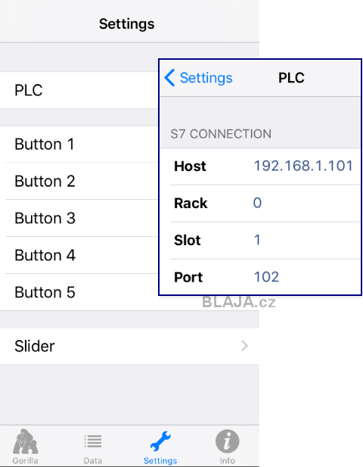Open the Gorilla tab icon

click(25, 441)
